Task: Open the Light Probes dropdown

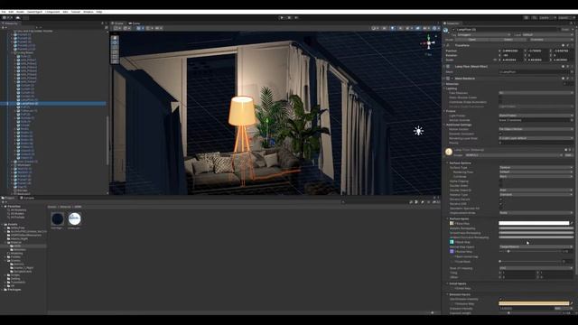Action: pyautogui.click(x=536, y=116)
